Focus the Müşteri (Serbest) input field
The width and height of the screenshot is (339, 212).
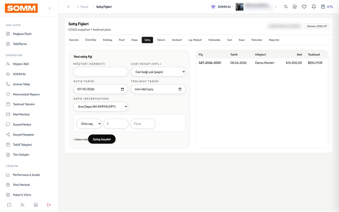click(101, 72)
